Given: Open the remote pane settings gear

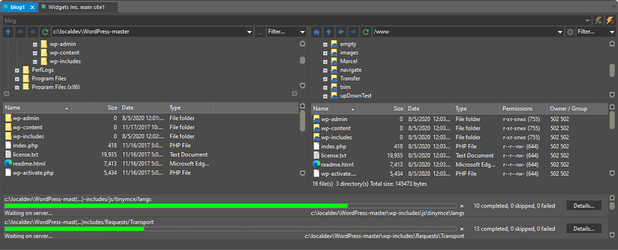Looking at the screenshot, I should [x=570, y=32].
